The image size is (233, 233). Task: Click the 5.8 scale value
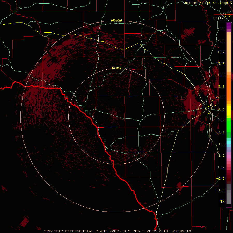tap(221, 86)
